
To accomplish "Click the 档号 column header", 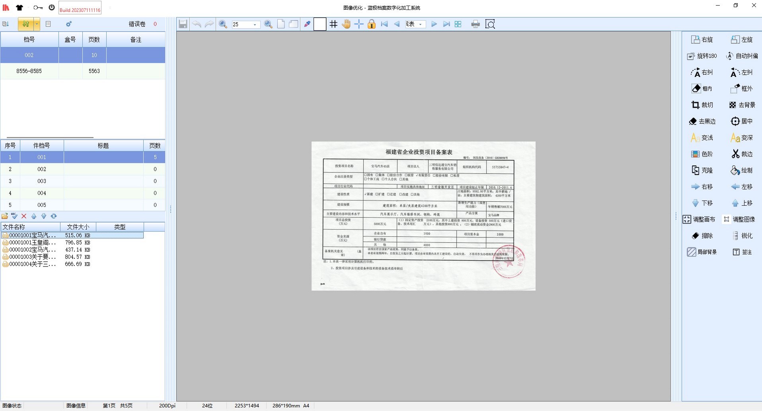I will [x=29, y=40].
